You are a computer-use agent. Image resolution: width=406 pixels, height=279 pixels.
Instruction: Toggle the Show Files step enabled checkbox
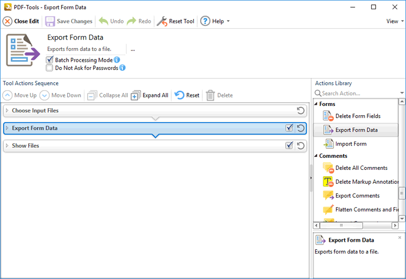tap(289, 145)
